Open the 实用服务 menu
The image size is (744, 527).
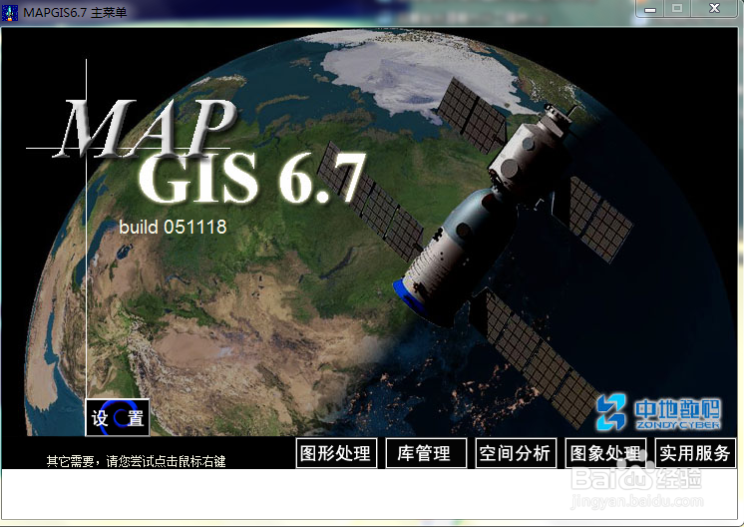[695, 453]
